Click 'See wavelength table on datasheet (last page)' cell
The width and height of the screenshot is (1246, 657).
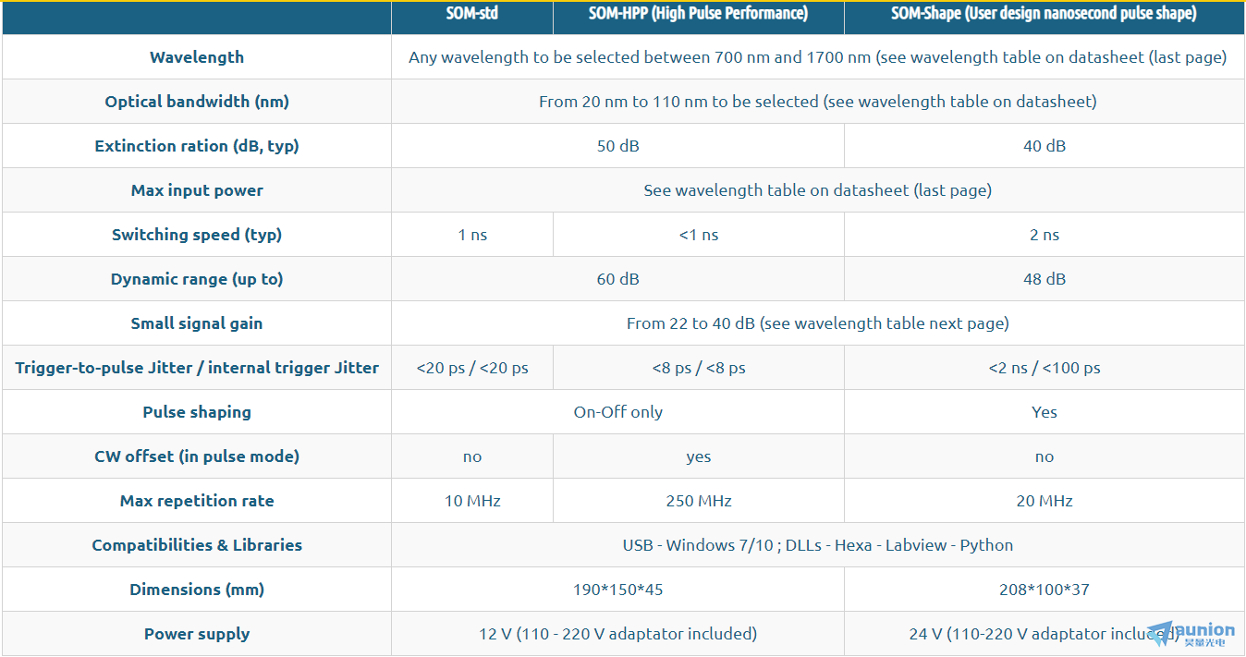point(818,190)
